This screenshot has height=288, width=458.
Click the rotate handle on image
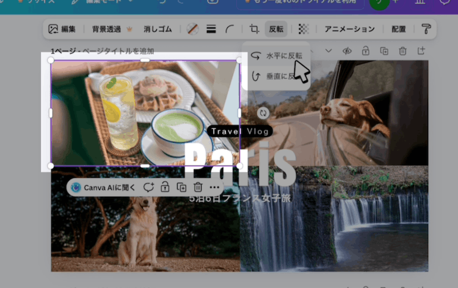263,113
